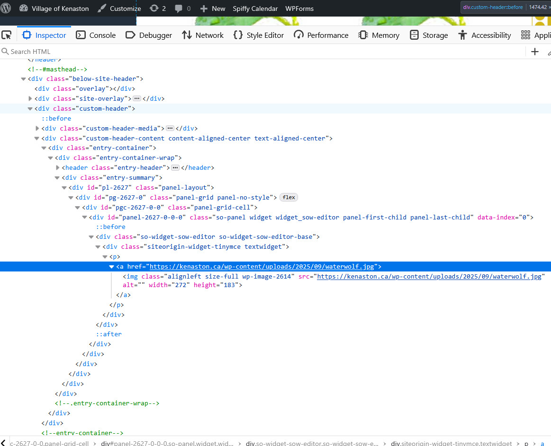Click the add new node plus icon

(535, 52)
